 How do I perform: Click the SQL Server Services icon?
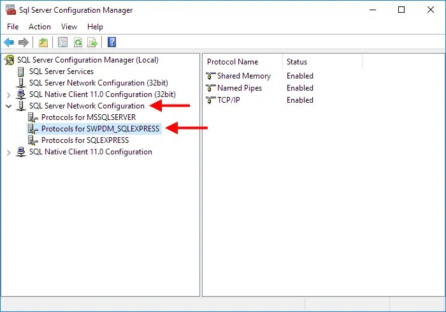(20, 71)
